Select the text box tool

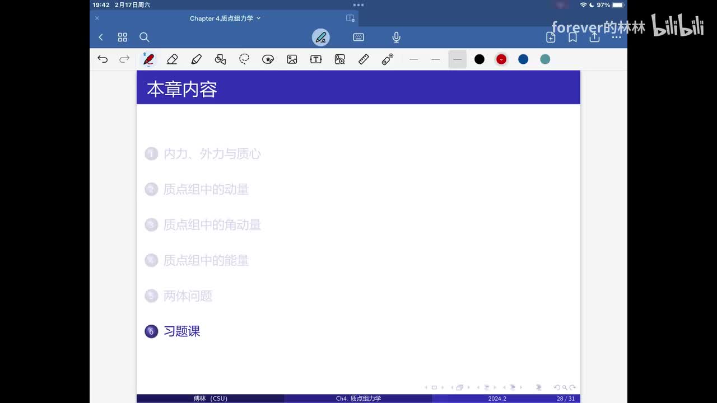316,59
